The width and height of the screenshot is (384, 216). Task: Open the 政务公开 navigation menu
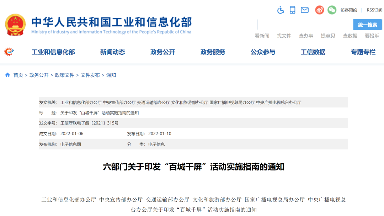[x=162, y=52]
